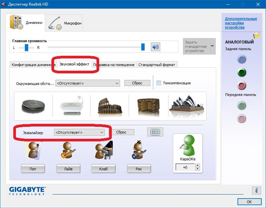Viewport: 266px width, 208px height.
Task: Select the Colosseum environment preset
Action: pos(110,106)
